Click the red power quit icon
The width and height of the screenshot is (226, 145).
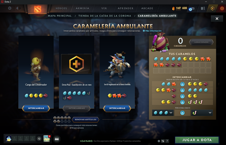click(x=222, y=9)
